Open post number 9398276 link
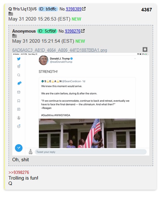Viewport: 160px width, 197px height. pos(73,31)
